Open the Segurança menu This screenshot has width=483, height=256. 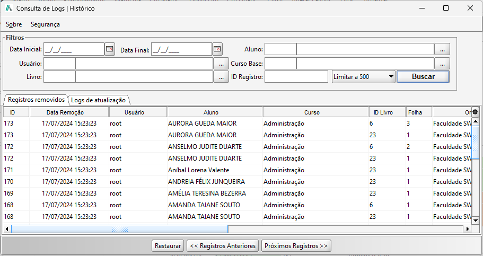pyautogui.click(x=45, y=24)
